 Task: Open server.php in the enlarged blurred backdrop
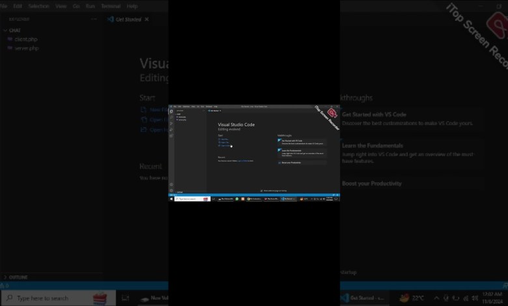tap(27, 48)
